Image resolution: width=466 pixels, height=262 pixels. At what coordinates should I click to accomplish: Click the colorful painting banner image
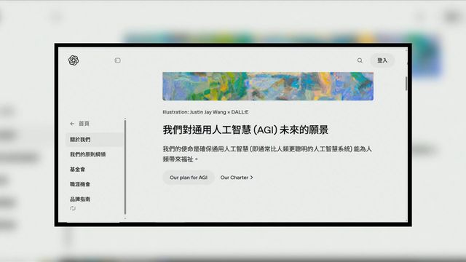point(268,86)
